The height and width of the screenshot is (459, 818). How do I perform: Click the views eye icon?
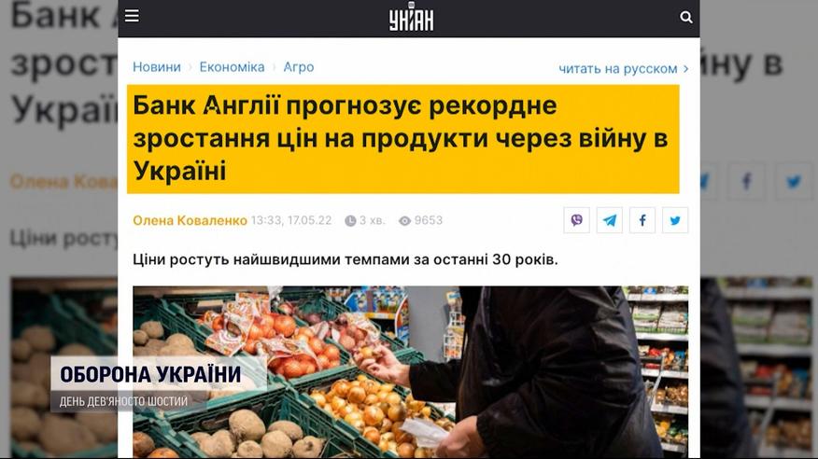[x=404, y=221]
